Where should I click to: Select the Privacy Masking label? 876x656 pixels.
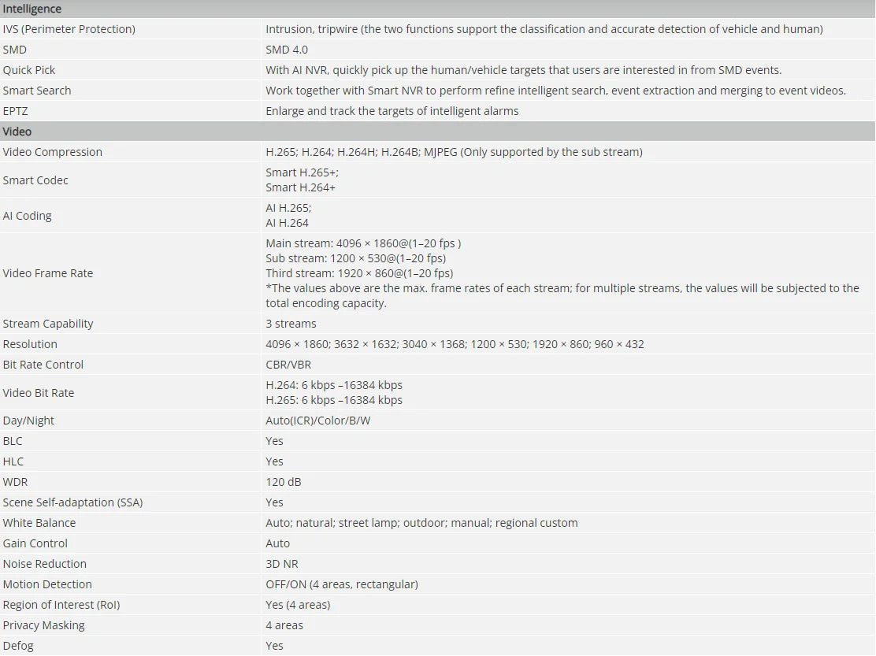pos(44,625)
